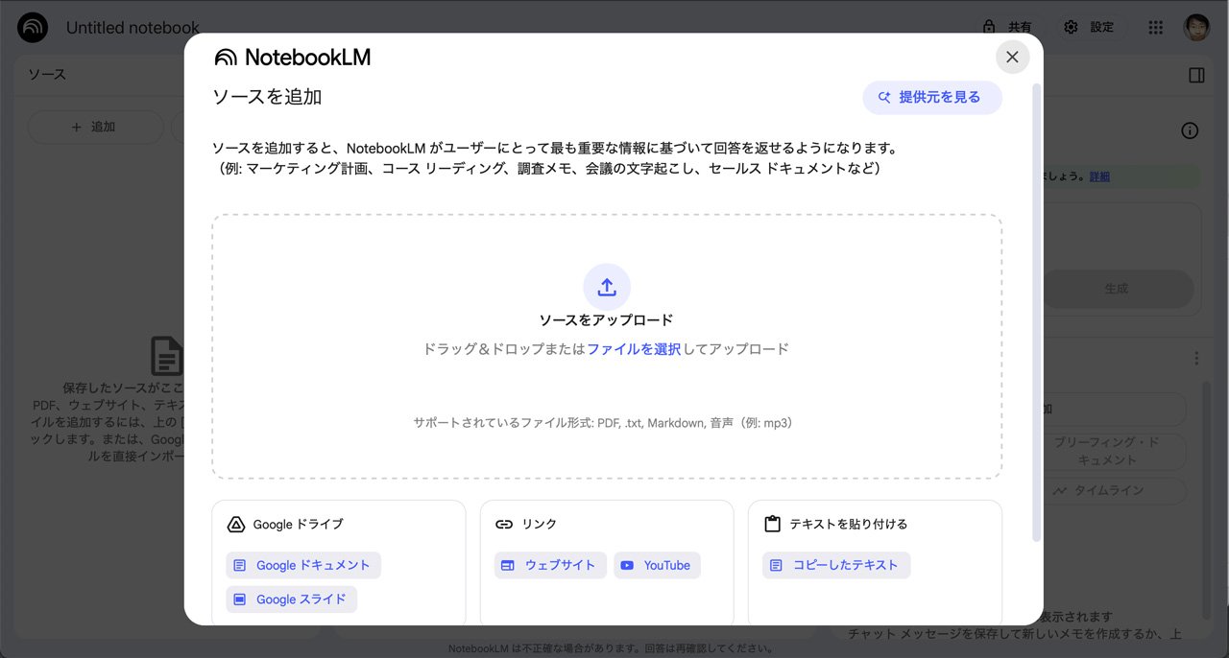Viewport: 1229px width, 658px height.
Task: Open the 共有 share button
Action: pyautogui.click(x=1008, y=28)
